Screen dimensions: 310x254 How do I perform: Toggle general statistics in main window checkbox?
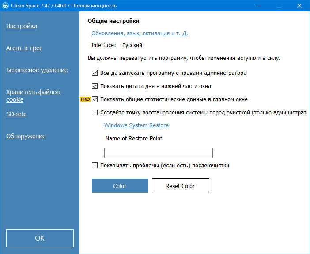coord(95,99)
